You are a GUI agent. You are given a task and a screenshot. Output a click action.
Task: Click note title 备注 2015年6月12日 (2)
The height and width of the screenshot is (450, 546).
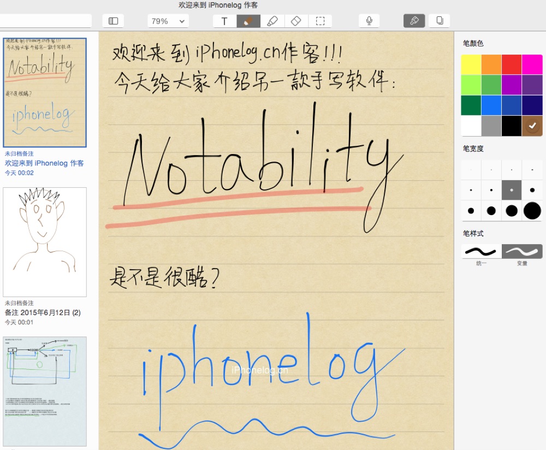click(43, 312)
